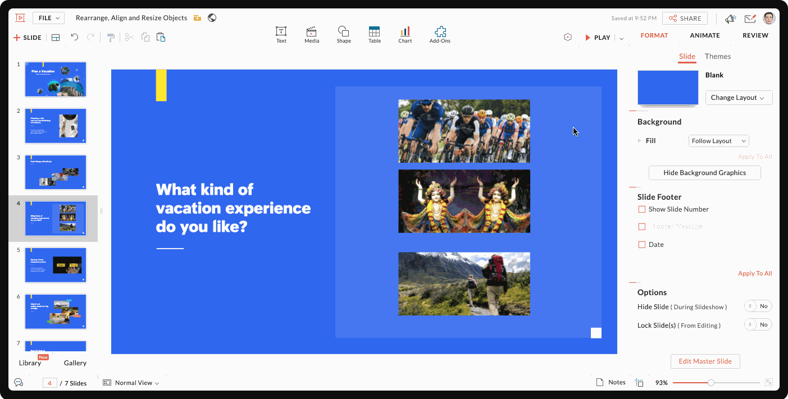788x399 pixels.
Task: Open the Media insert tool
Action: coord(312,35)
